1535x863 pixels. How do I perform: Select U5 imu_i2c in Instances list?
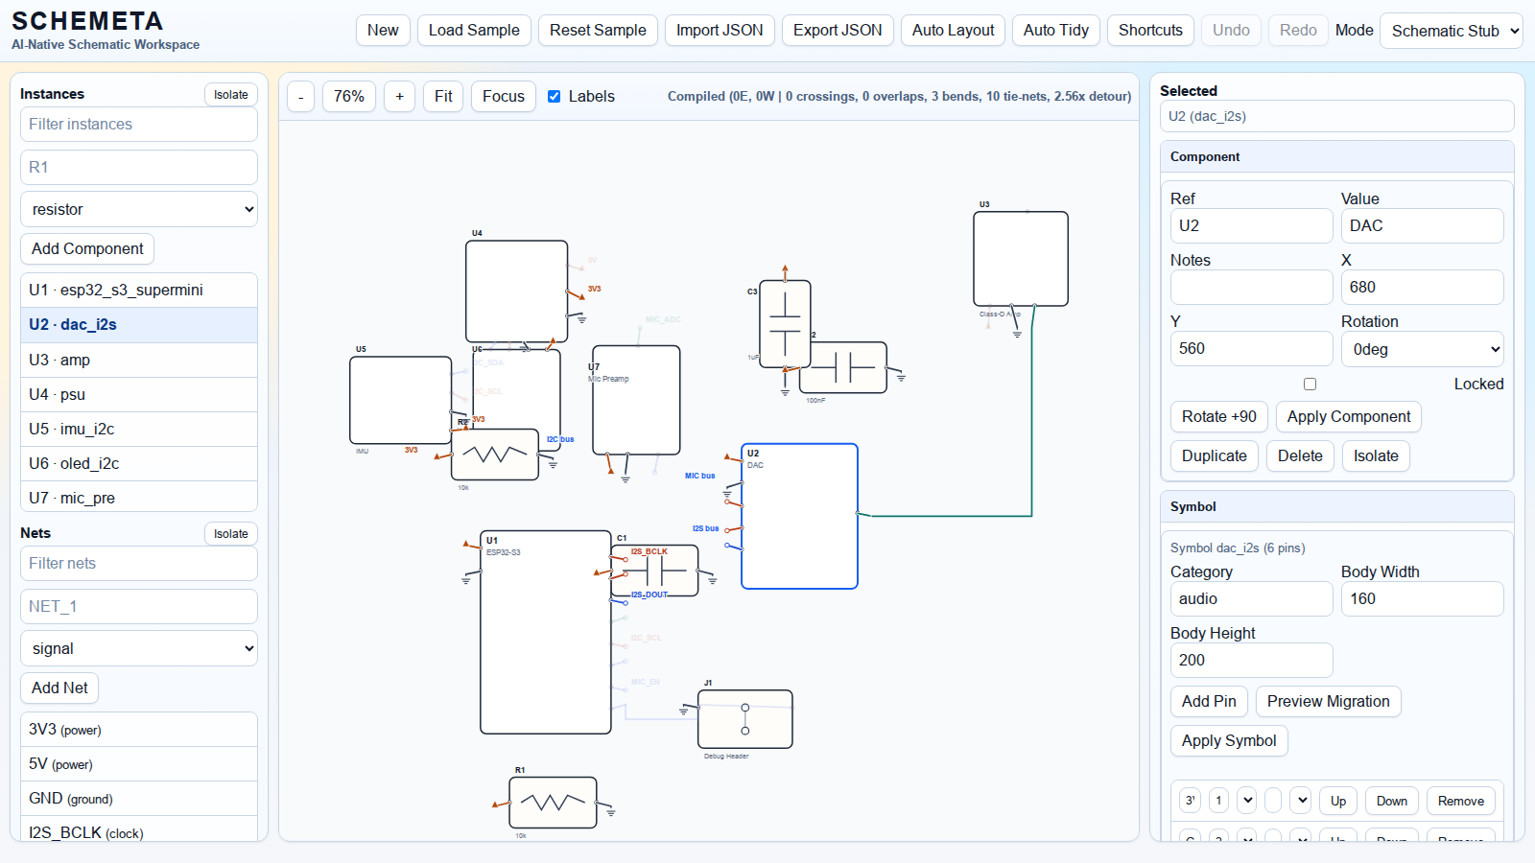139,429
